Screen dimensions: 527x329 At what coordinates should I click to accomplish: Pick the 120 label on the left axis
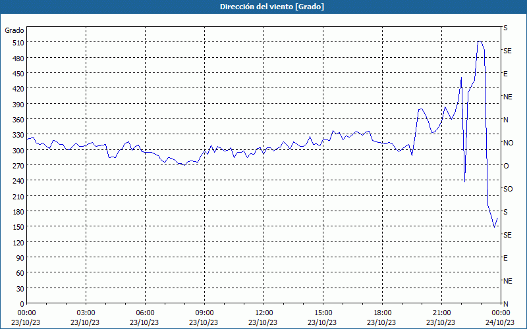pos(18,242)
